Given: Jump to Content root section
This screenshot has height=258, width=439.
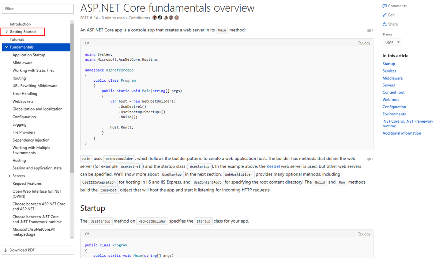Looking at the screenshot, I should pyautogui.click(x=394, y=92).
